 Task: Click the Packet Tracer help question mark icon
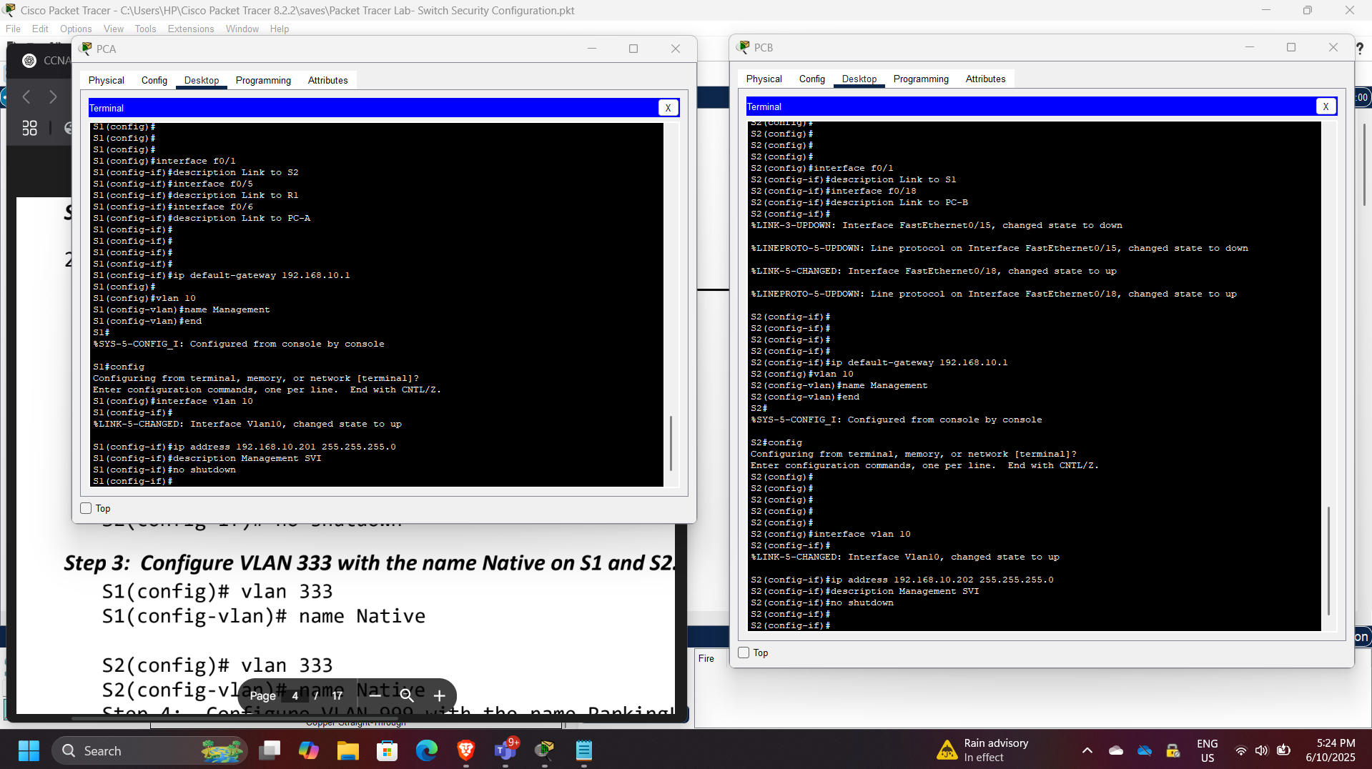point(1361,49)
